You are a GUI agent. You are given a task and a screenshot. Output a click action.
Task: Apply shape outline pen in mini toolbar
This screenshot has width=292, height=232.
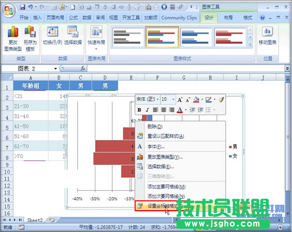pos(208,100)
